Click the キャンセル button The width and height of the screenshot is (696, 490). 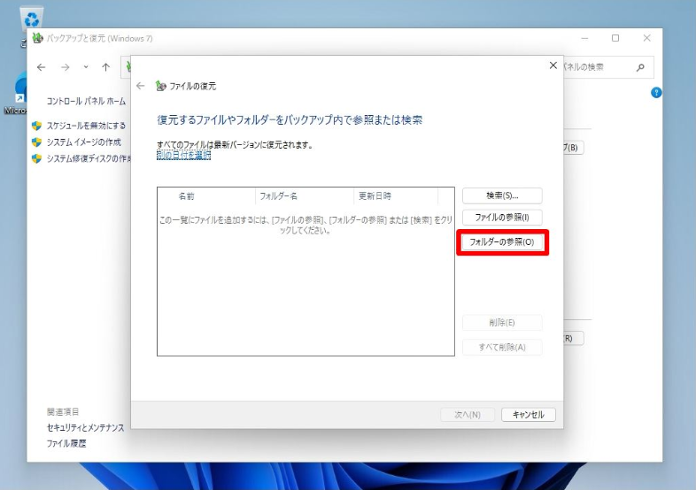[x=529, y=415]
